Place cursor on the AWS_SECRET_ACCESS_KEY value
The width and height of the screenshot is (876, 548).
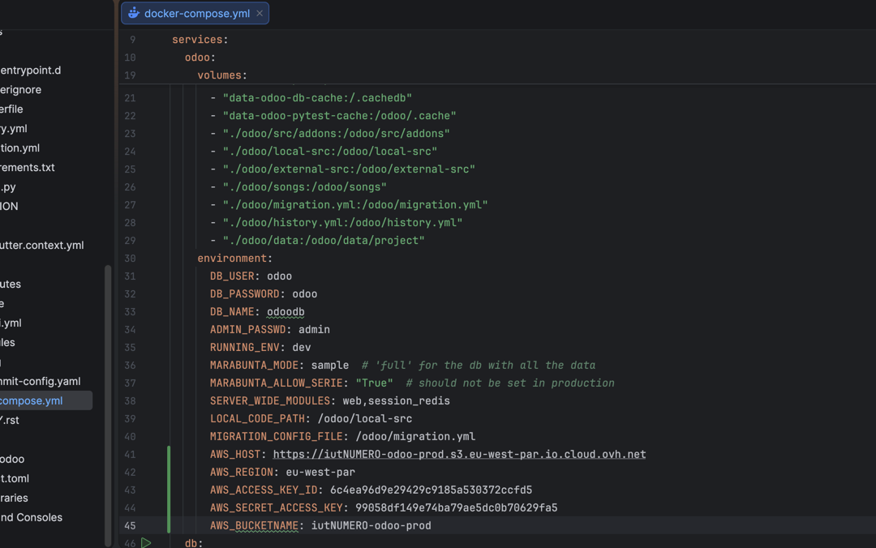(x=456, y=507)
